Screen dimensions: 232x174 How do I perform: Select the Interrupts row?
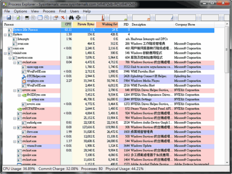pos(108,39)
